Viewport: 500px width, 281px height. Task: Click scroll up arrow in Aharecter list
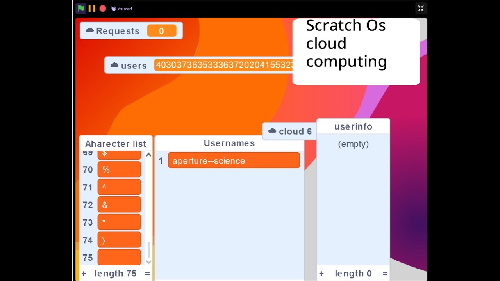(148, 155)
